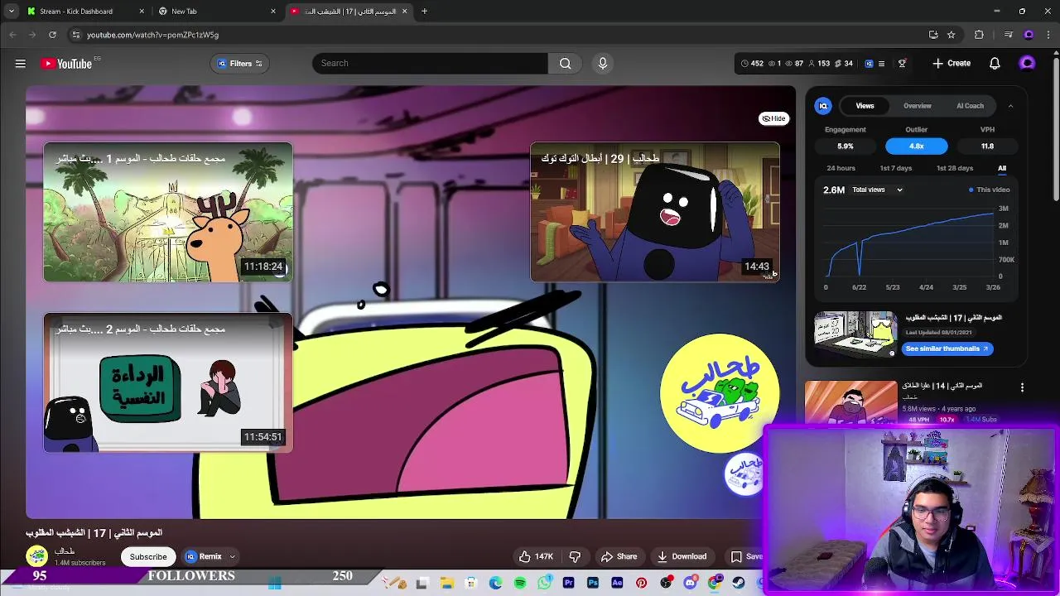
Task: Open more options for suggested video
Action: click(x=1022, y=387)
